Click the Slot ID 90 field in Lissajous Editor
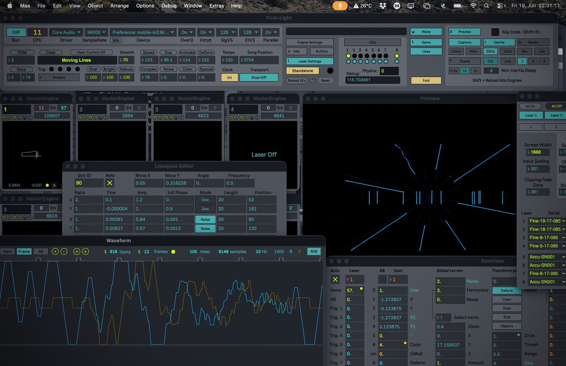Screen dimensions: 566x366 pos(88,183)
